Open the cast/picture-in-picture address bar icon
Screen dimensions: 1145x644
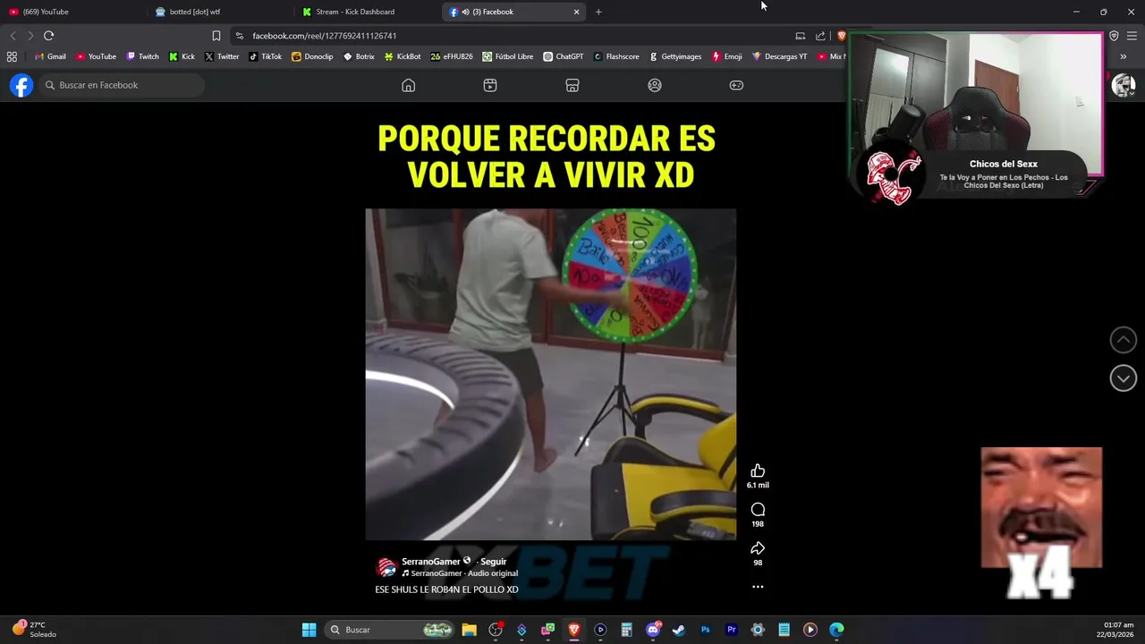tap(800, 36)
